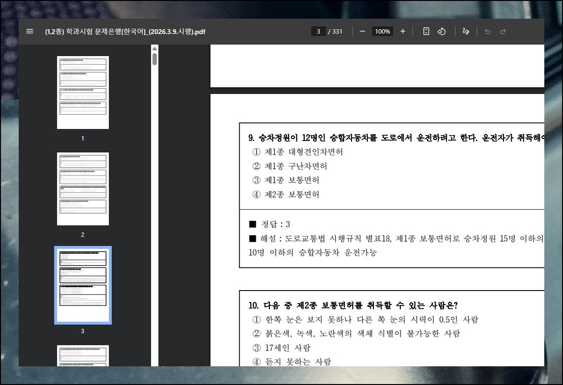Rotate the document counterclockwise
Image resolution: width=563 pixels, height=385 pixels.
(x=442, y=31)
